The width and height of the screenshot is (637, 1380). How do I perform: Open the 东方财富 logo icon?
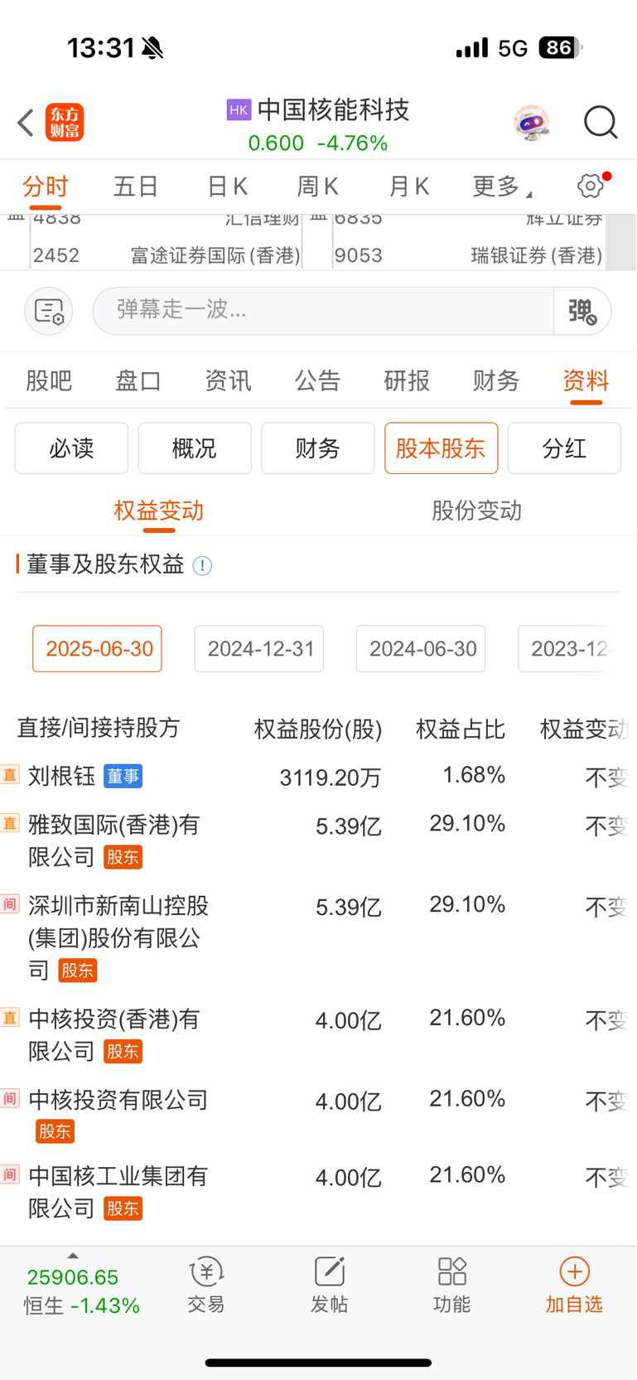click(65, 123)
